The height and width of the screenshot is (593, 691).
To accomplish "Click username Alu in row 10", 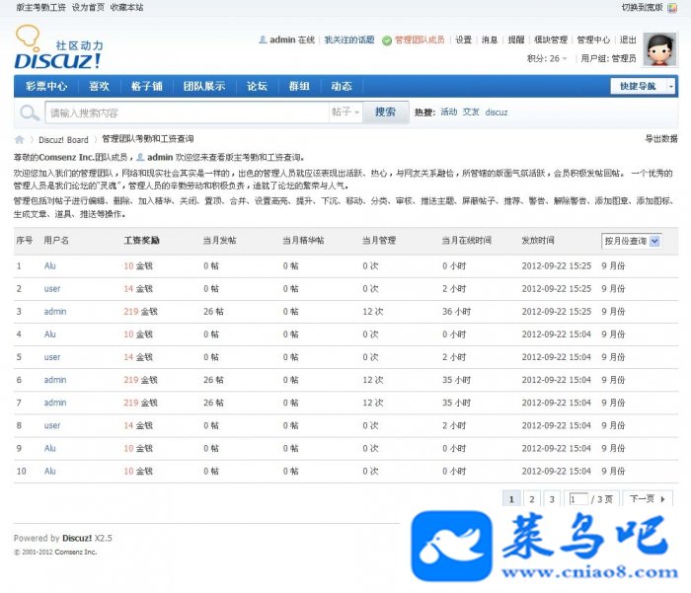I will 49,471.
